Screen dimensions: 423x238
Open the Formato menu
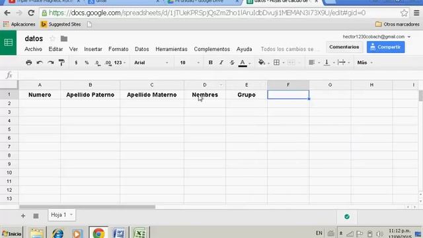pyautogui.click(x=118, y=49)
